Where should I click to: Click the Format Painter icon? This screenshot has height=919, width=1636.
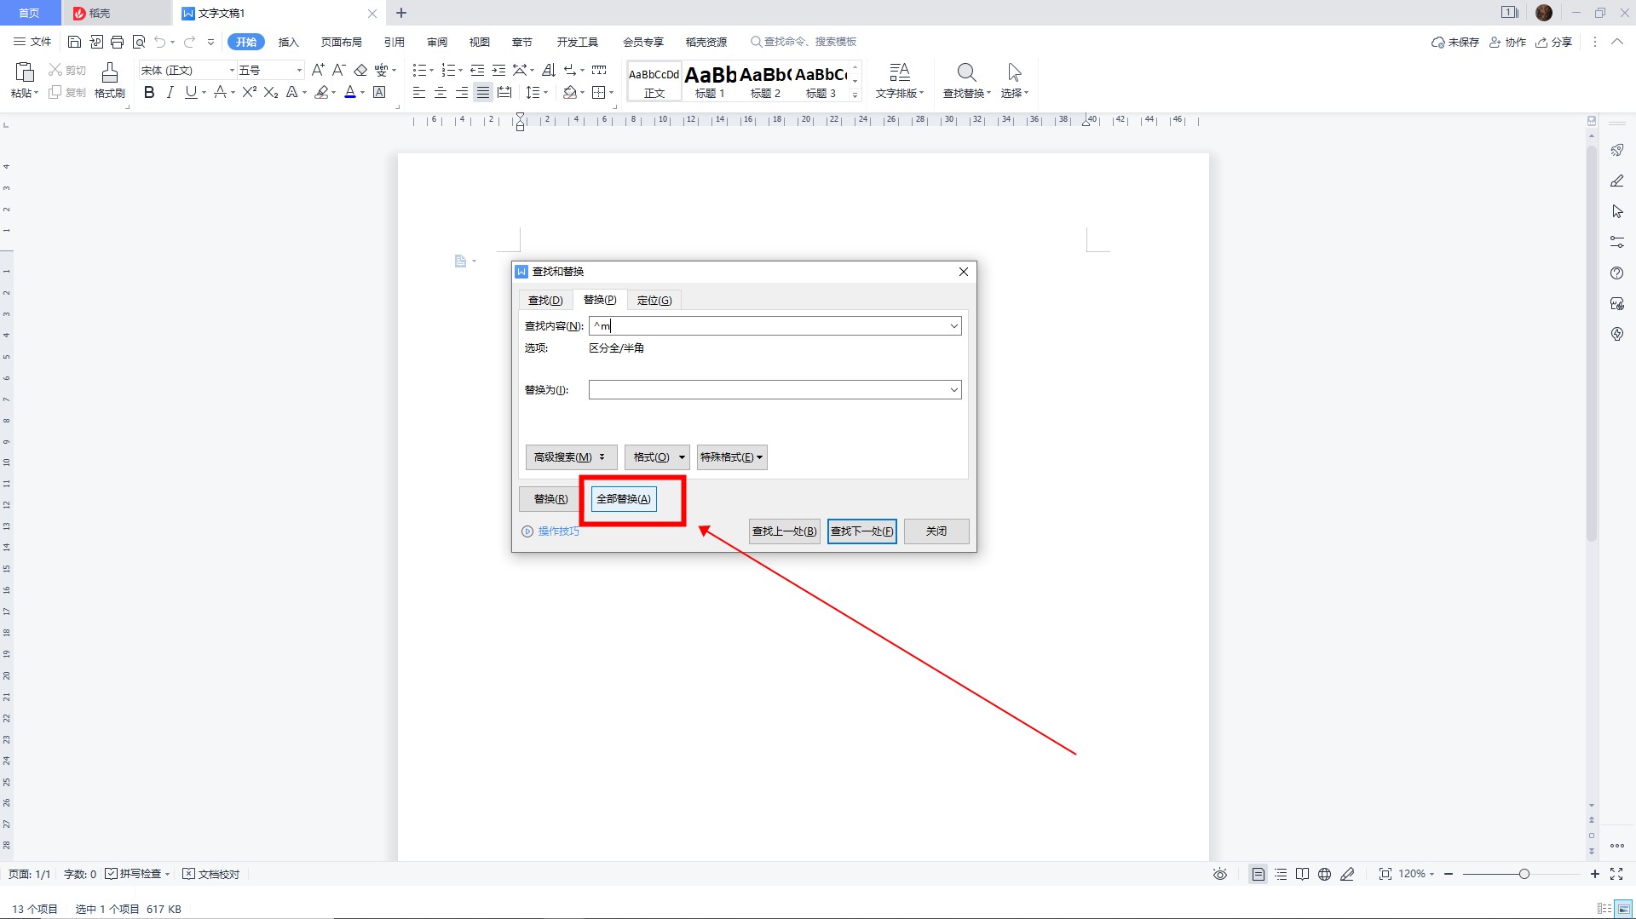109,73
